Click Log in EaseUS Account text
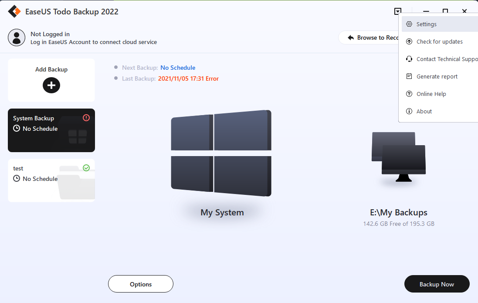 click(94, 42)
